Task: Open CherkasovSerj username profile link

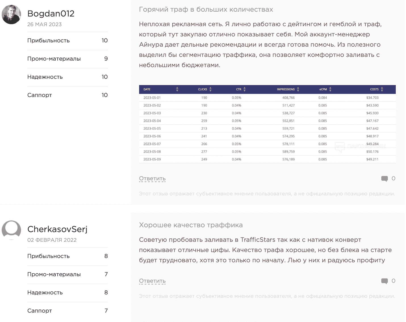Action: [57, 229]
